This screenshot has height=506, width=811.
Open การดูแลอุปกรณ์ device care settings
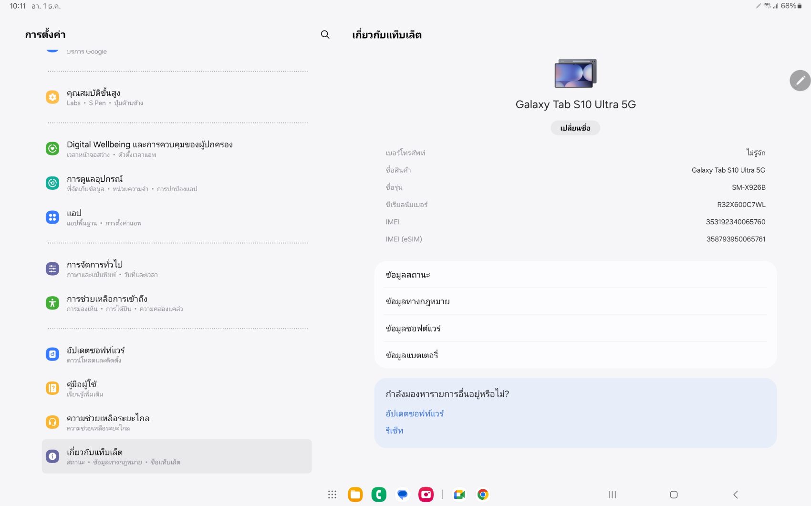pyautogui.click(x=177, y=183)
